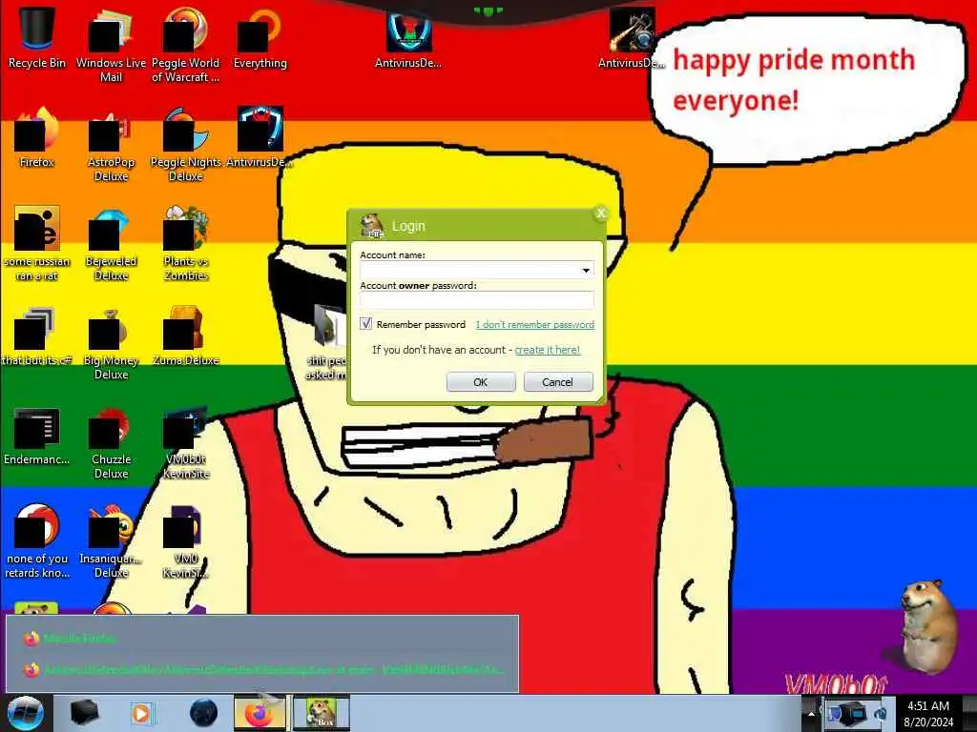
Task: Click 'I don't remember password' link
Action: [534, 324]
